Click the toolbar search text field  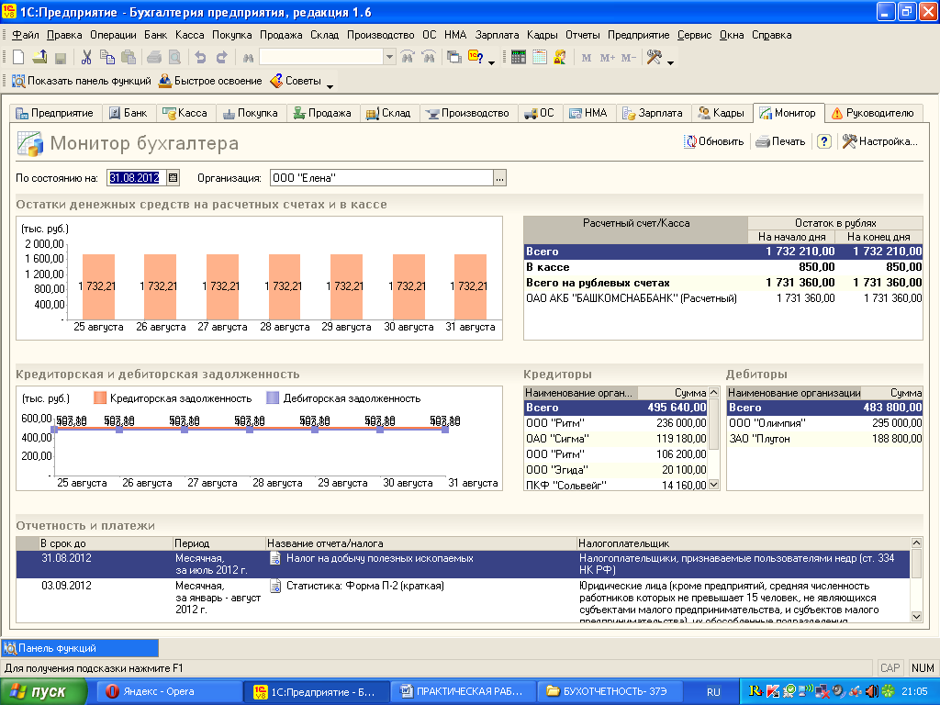click(x=321, y=58)
